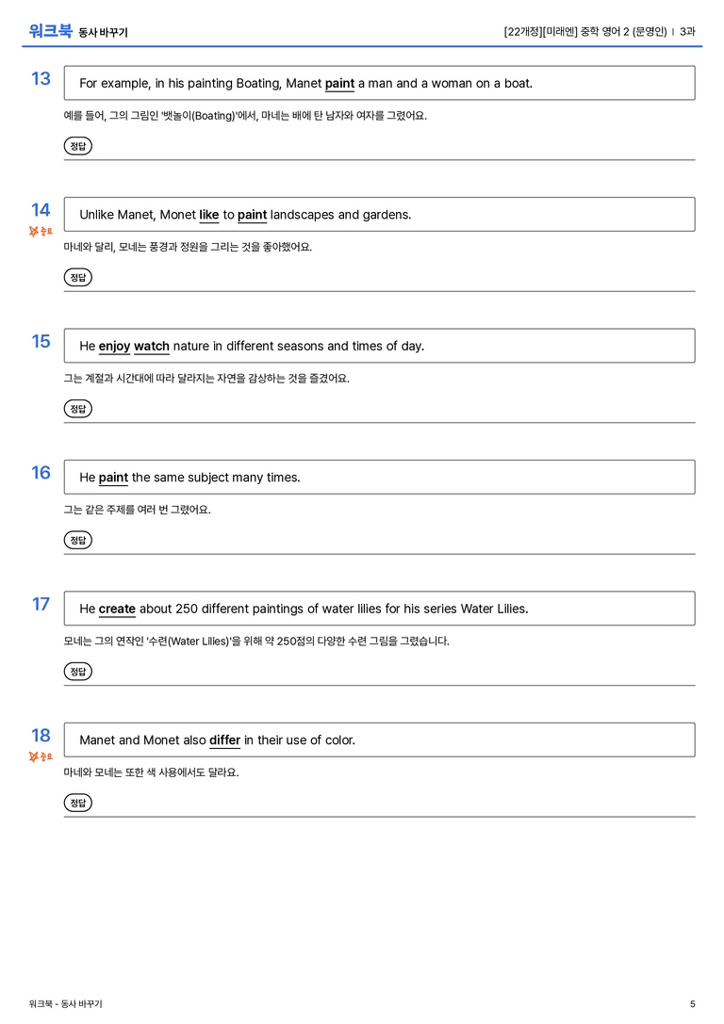Click the underlined word 'like' in sentence 14
This screenshot has height=1024, width=724.
click(209, 215)
